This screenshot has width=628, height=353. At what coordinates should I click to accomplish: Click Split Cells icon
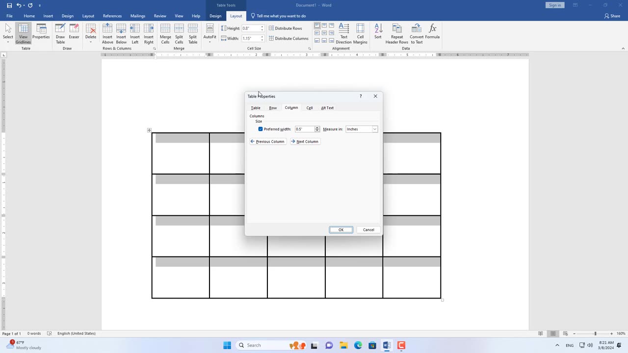pos(179,33)
